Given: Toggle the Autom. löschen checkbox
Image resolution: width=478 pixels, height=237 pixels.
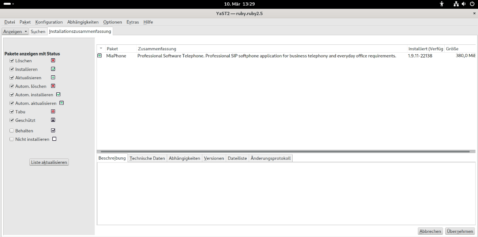Looking at the screenshot, I should (x=11, y=86).
